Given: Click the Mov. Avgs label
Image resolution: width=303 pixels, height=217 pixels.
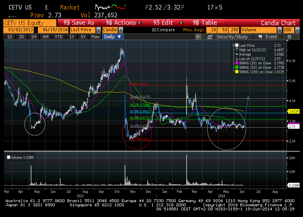Looking at the screenshot, I should 193,30.
